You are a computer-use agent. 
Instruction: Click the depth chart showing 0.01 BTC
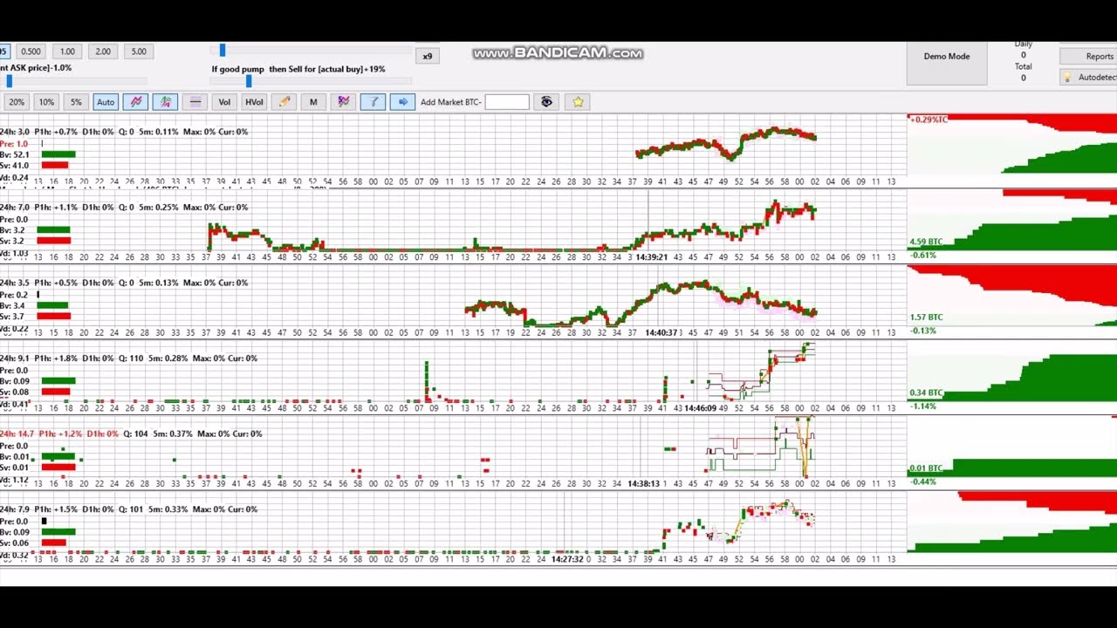(x=1012, y=446)
